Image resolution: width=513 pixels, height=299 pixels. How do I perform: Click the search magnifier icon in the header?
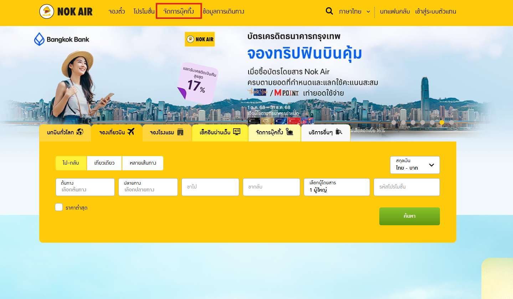point(329,11)
